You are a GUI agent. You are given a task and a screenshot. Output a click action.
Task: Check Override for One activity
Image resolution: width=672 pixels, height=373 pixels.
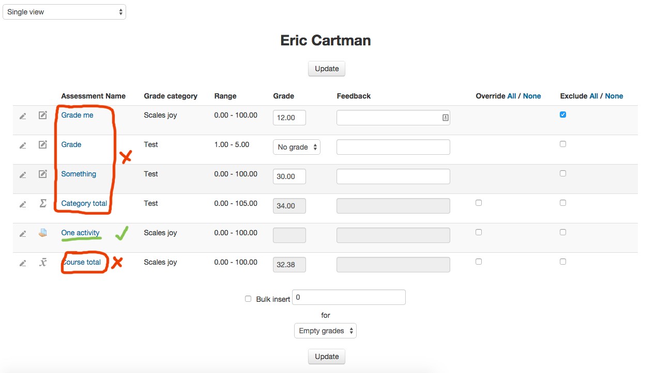pyautogui.click(x=479, y=232)
